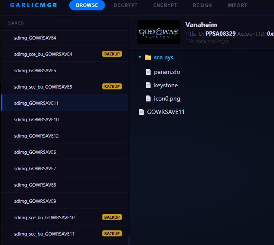This screenshot has width=274, height=245.
Task: Select save sdimg_sce_bu_GOWRSAVE4
Action: [65, 54]
